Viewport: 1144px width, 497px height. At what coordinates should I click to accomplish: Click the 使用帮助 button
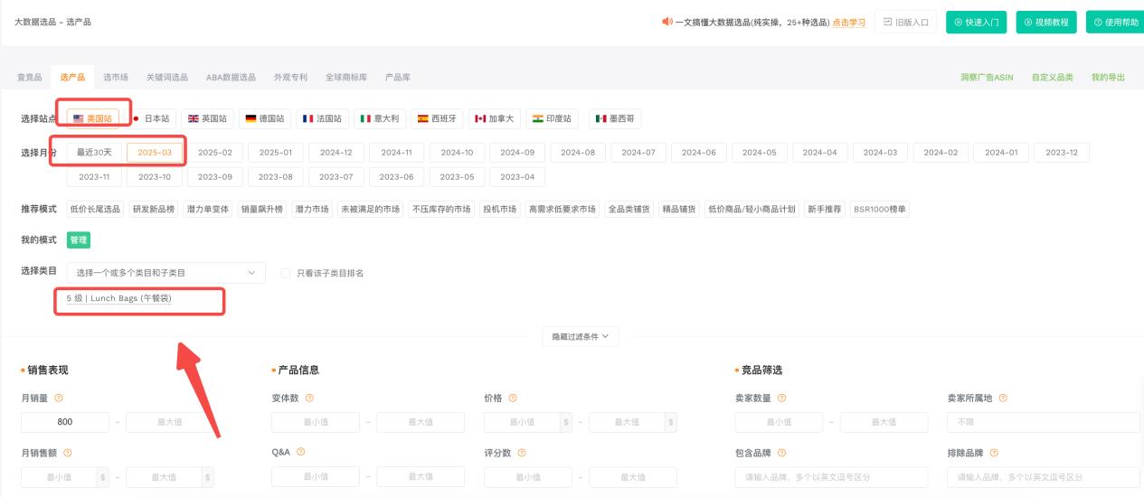[1115, 23]
